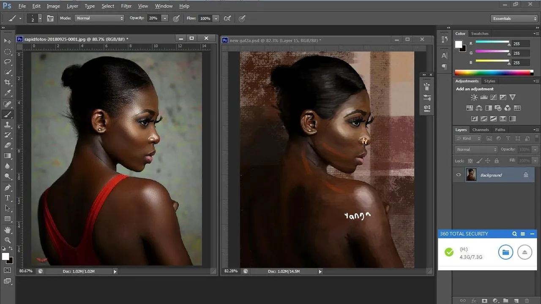Open the History panel icon
This screenshot has width=541, height=304.
tap(444, 39)
